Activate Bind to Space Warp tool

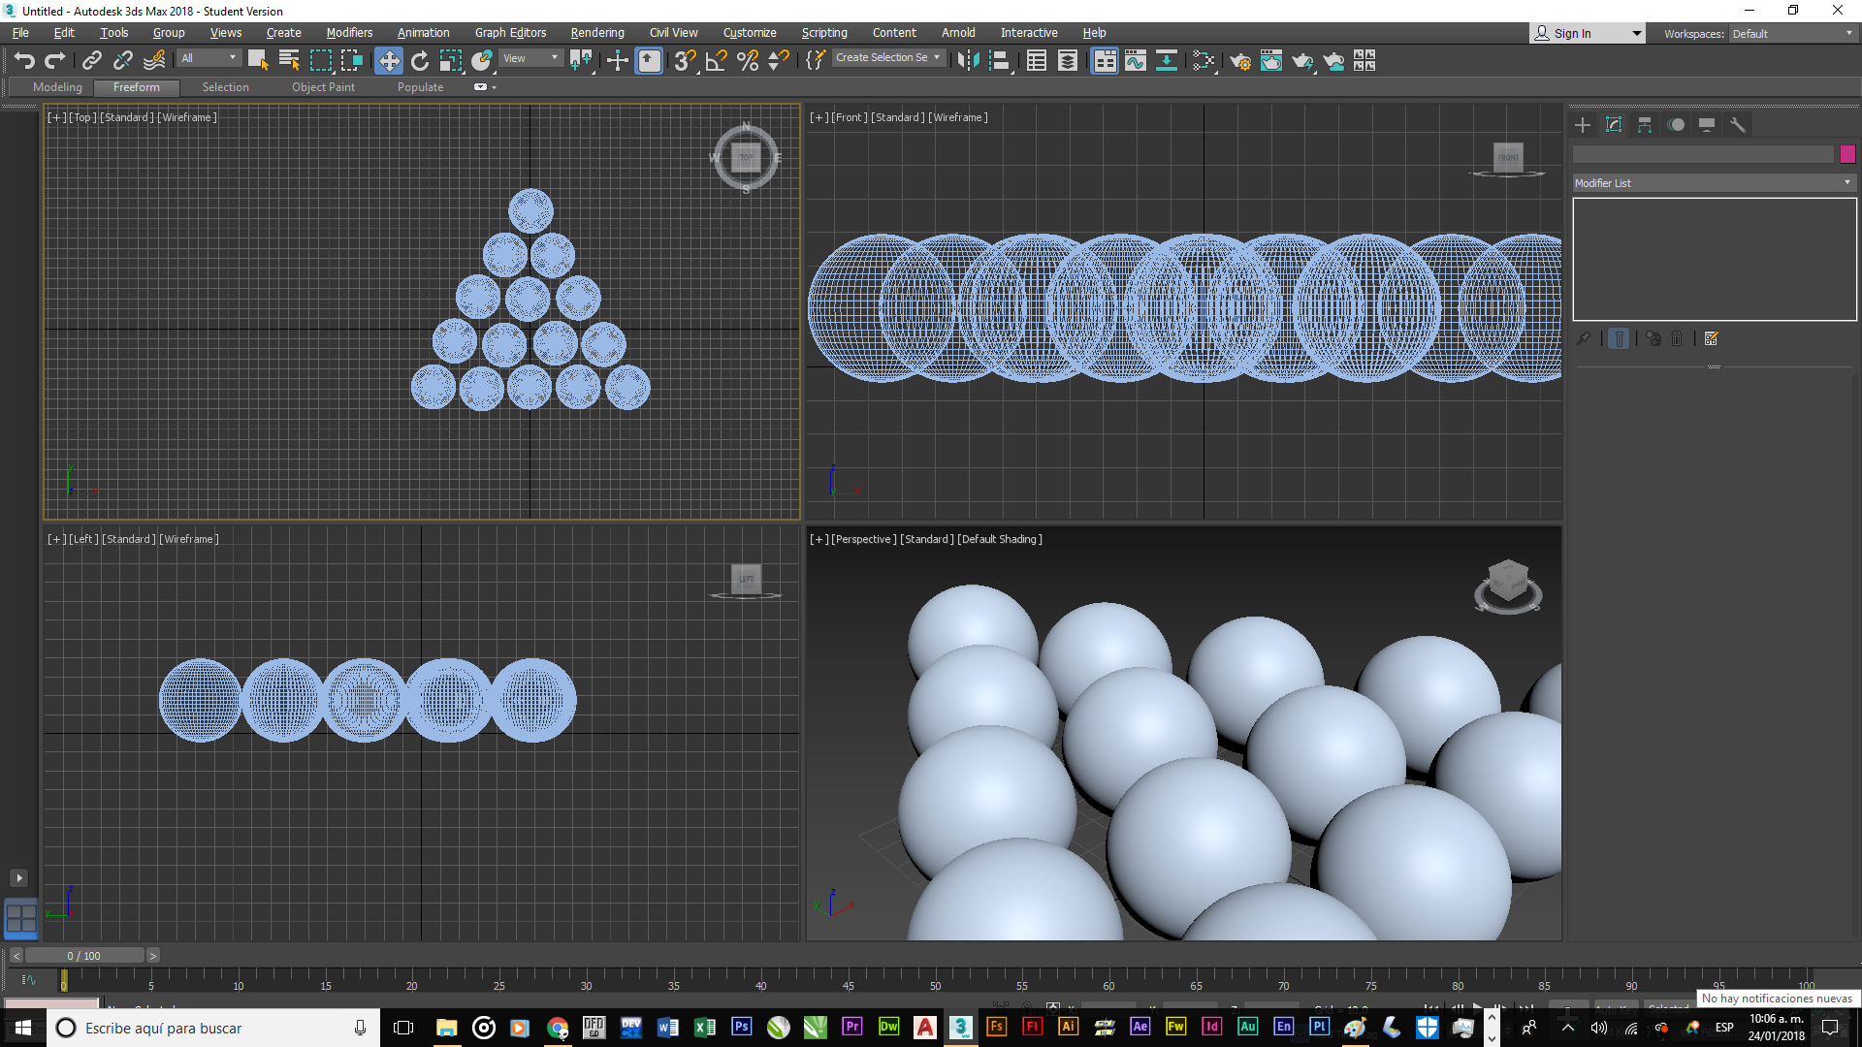[154, 60]
